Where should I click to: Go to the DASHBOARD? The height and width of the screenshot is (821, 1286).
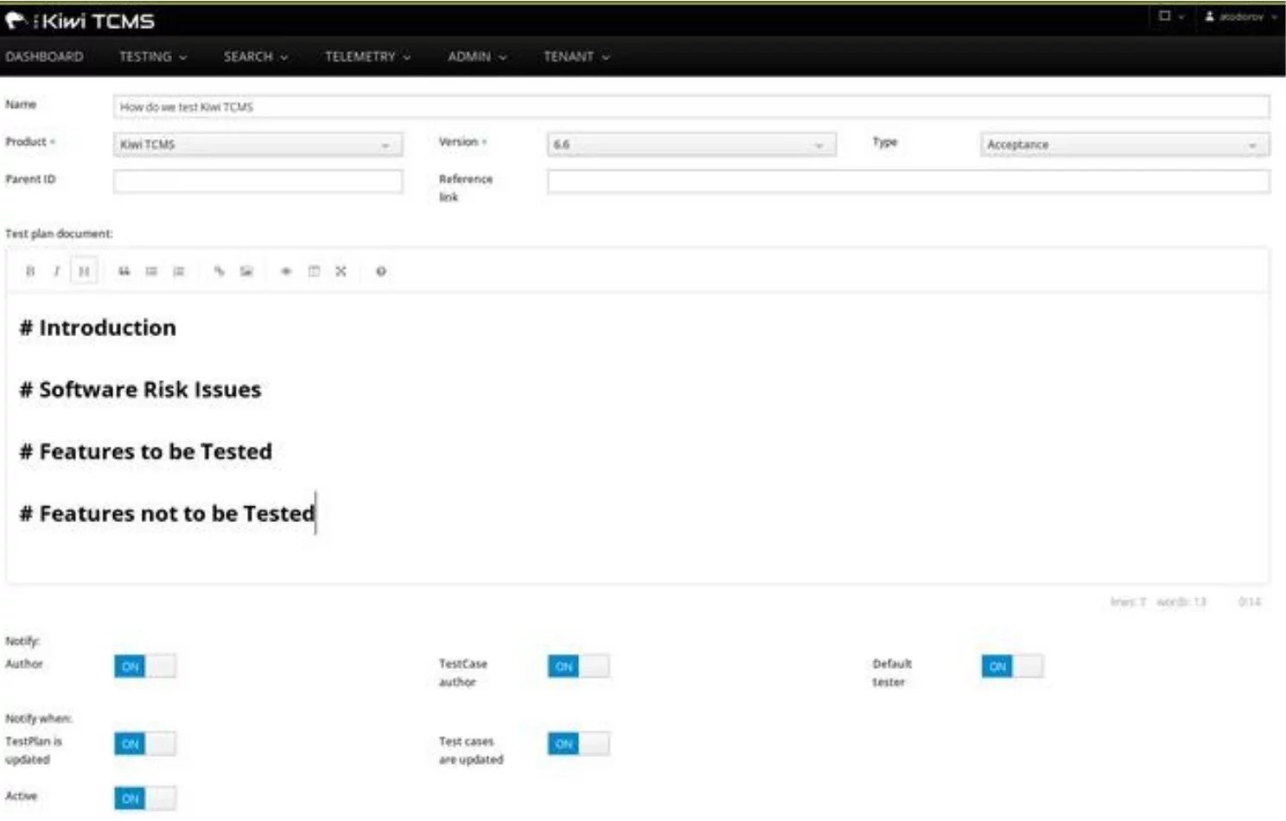45,57
